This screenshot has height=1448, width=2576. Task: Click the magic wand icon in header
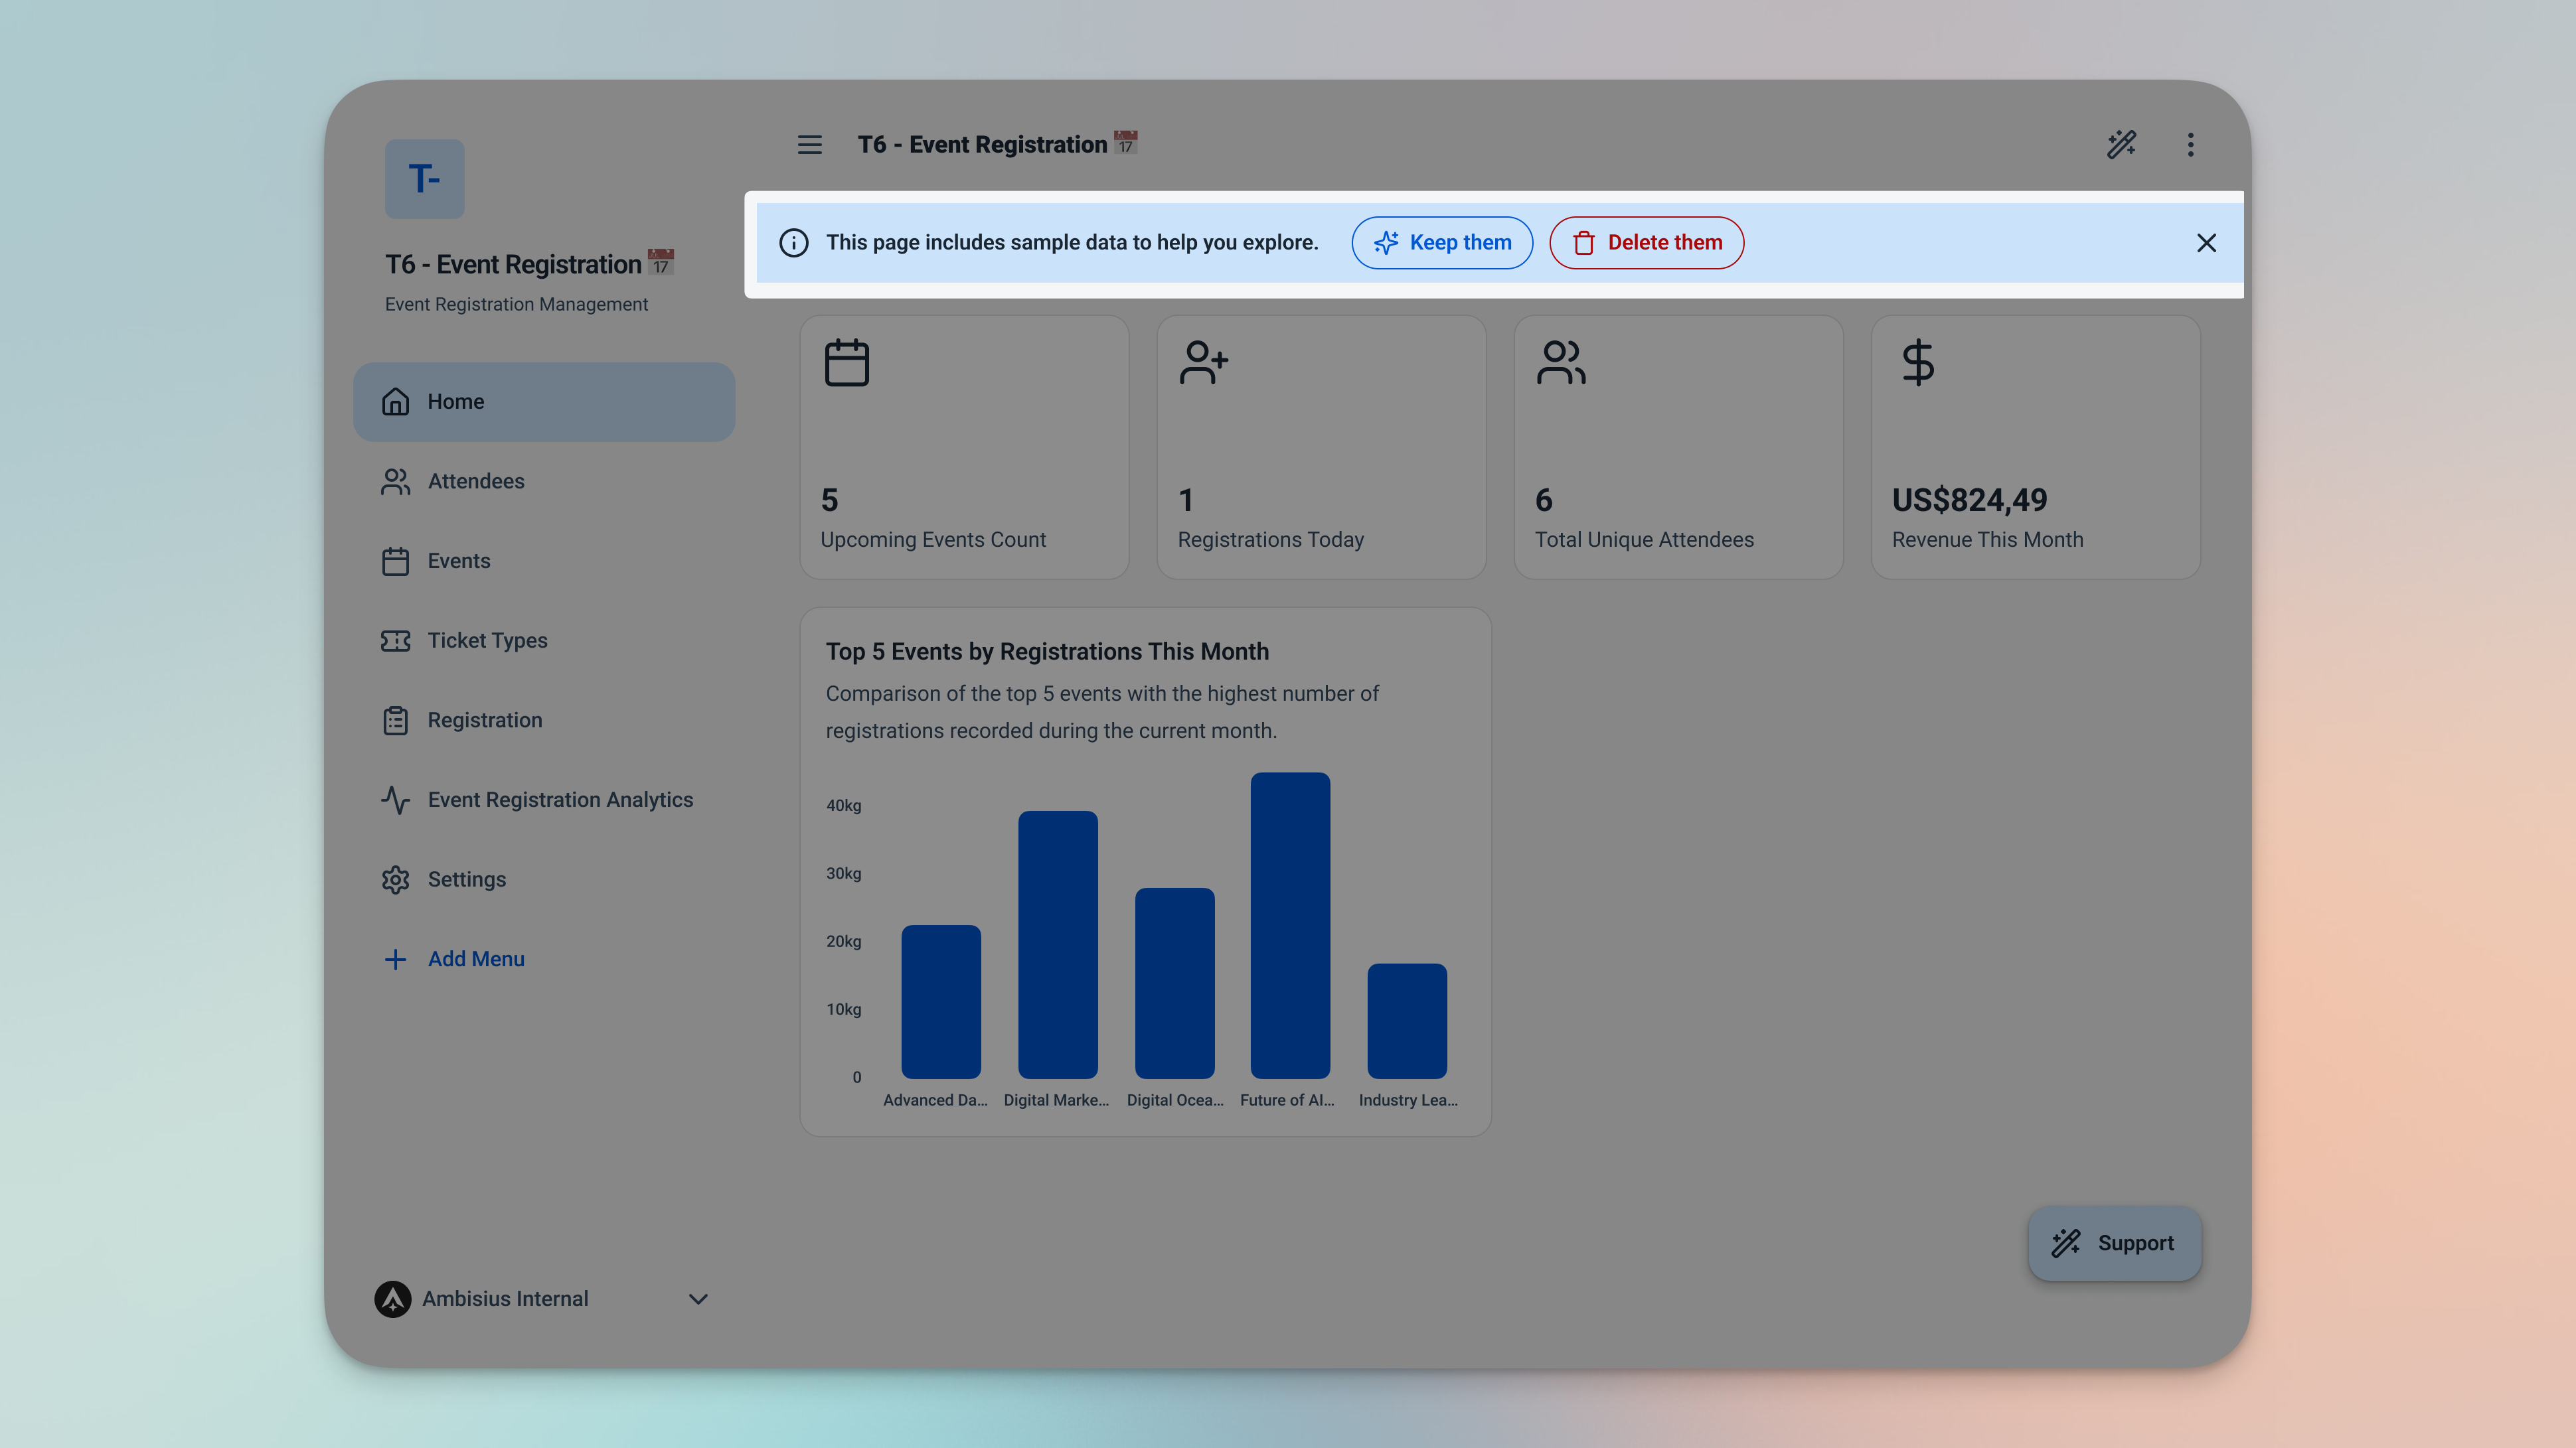[2121, 145]
